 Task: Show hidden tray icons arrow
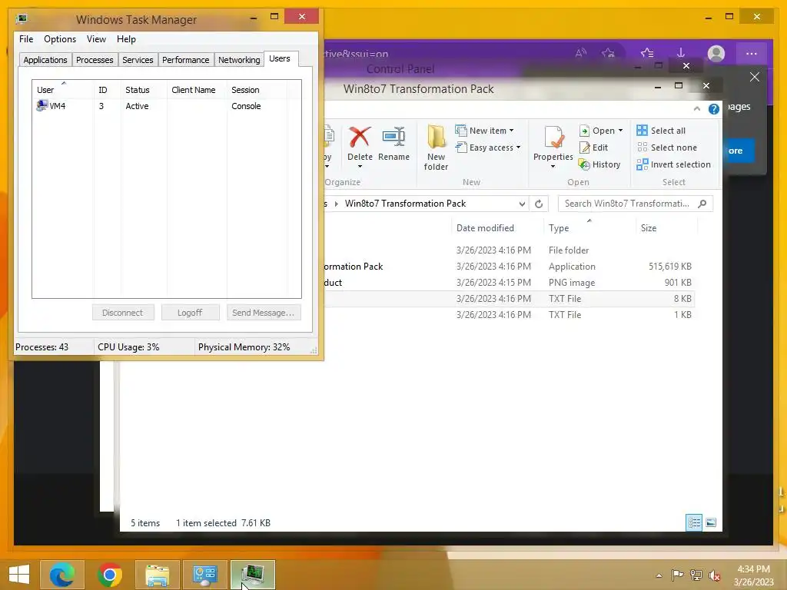point(659,575)
